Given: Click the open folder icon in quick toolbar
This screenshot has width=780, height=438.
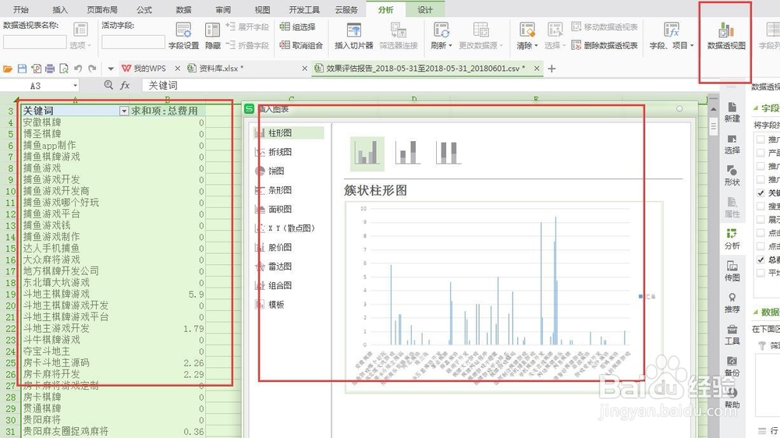Looking at the screenshot, I should (8, 69).
